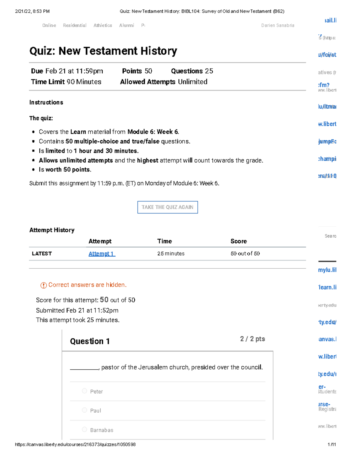
Task: Click the Quiz: New Testament History heading
Action: (x=103, y=51)
